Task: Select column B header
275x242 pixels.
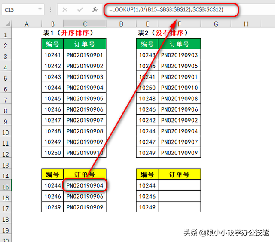Action: (x=52, y=24)
